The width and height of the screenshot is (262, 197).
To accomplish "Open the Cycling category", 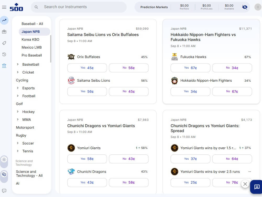I will pos(22,80).
